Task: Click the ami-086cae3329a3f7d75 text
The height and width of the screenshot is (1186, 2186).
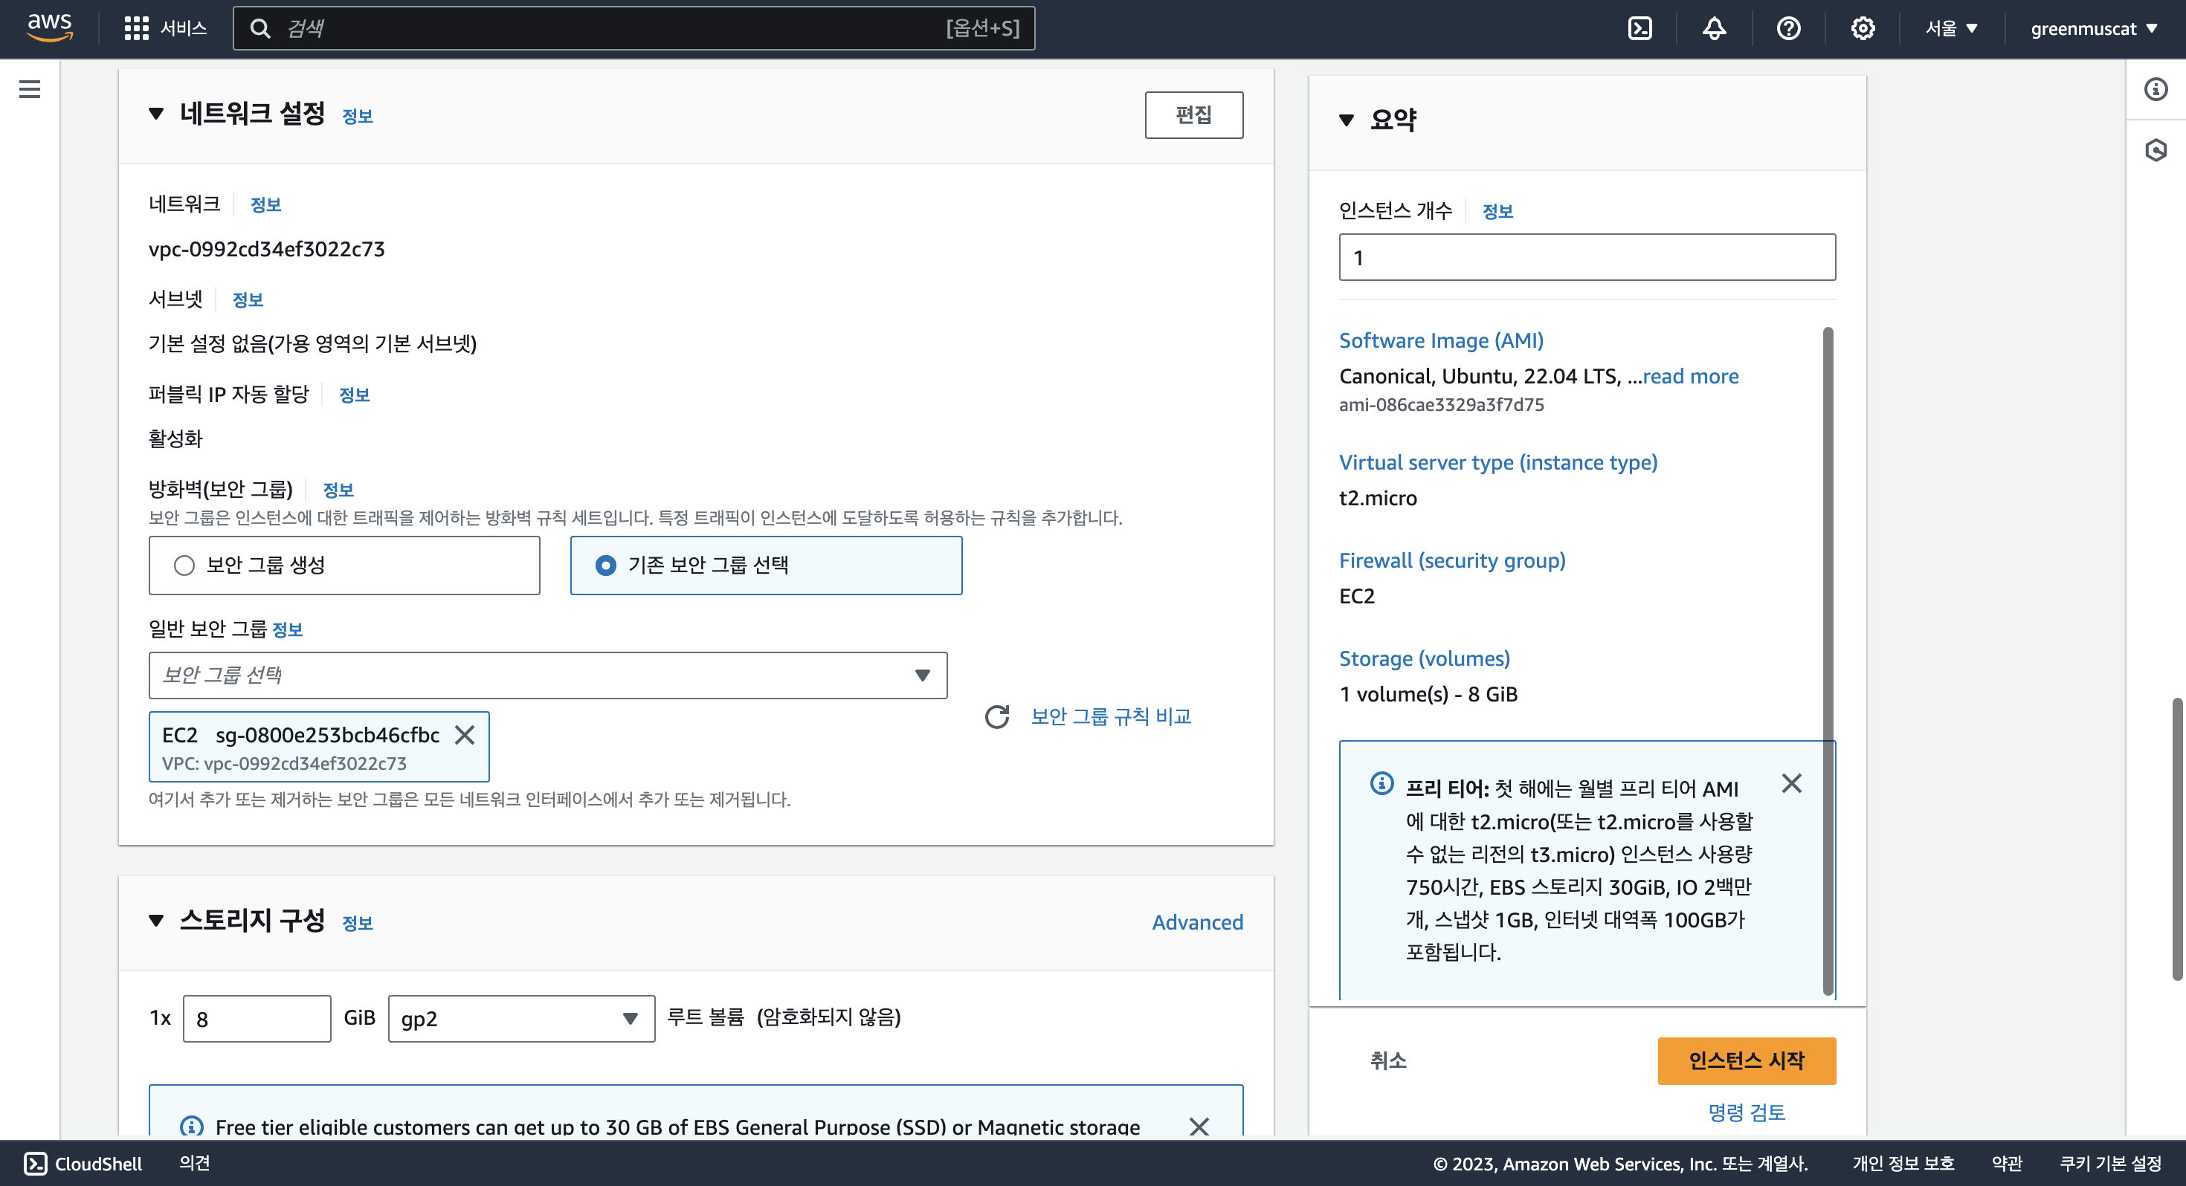Action: [1441, 405]
